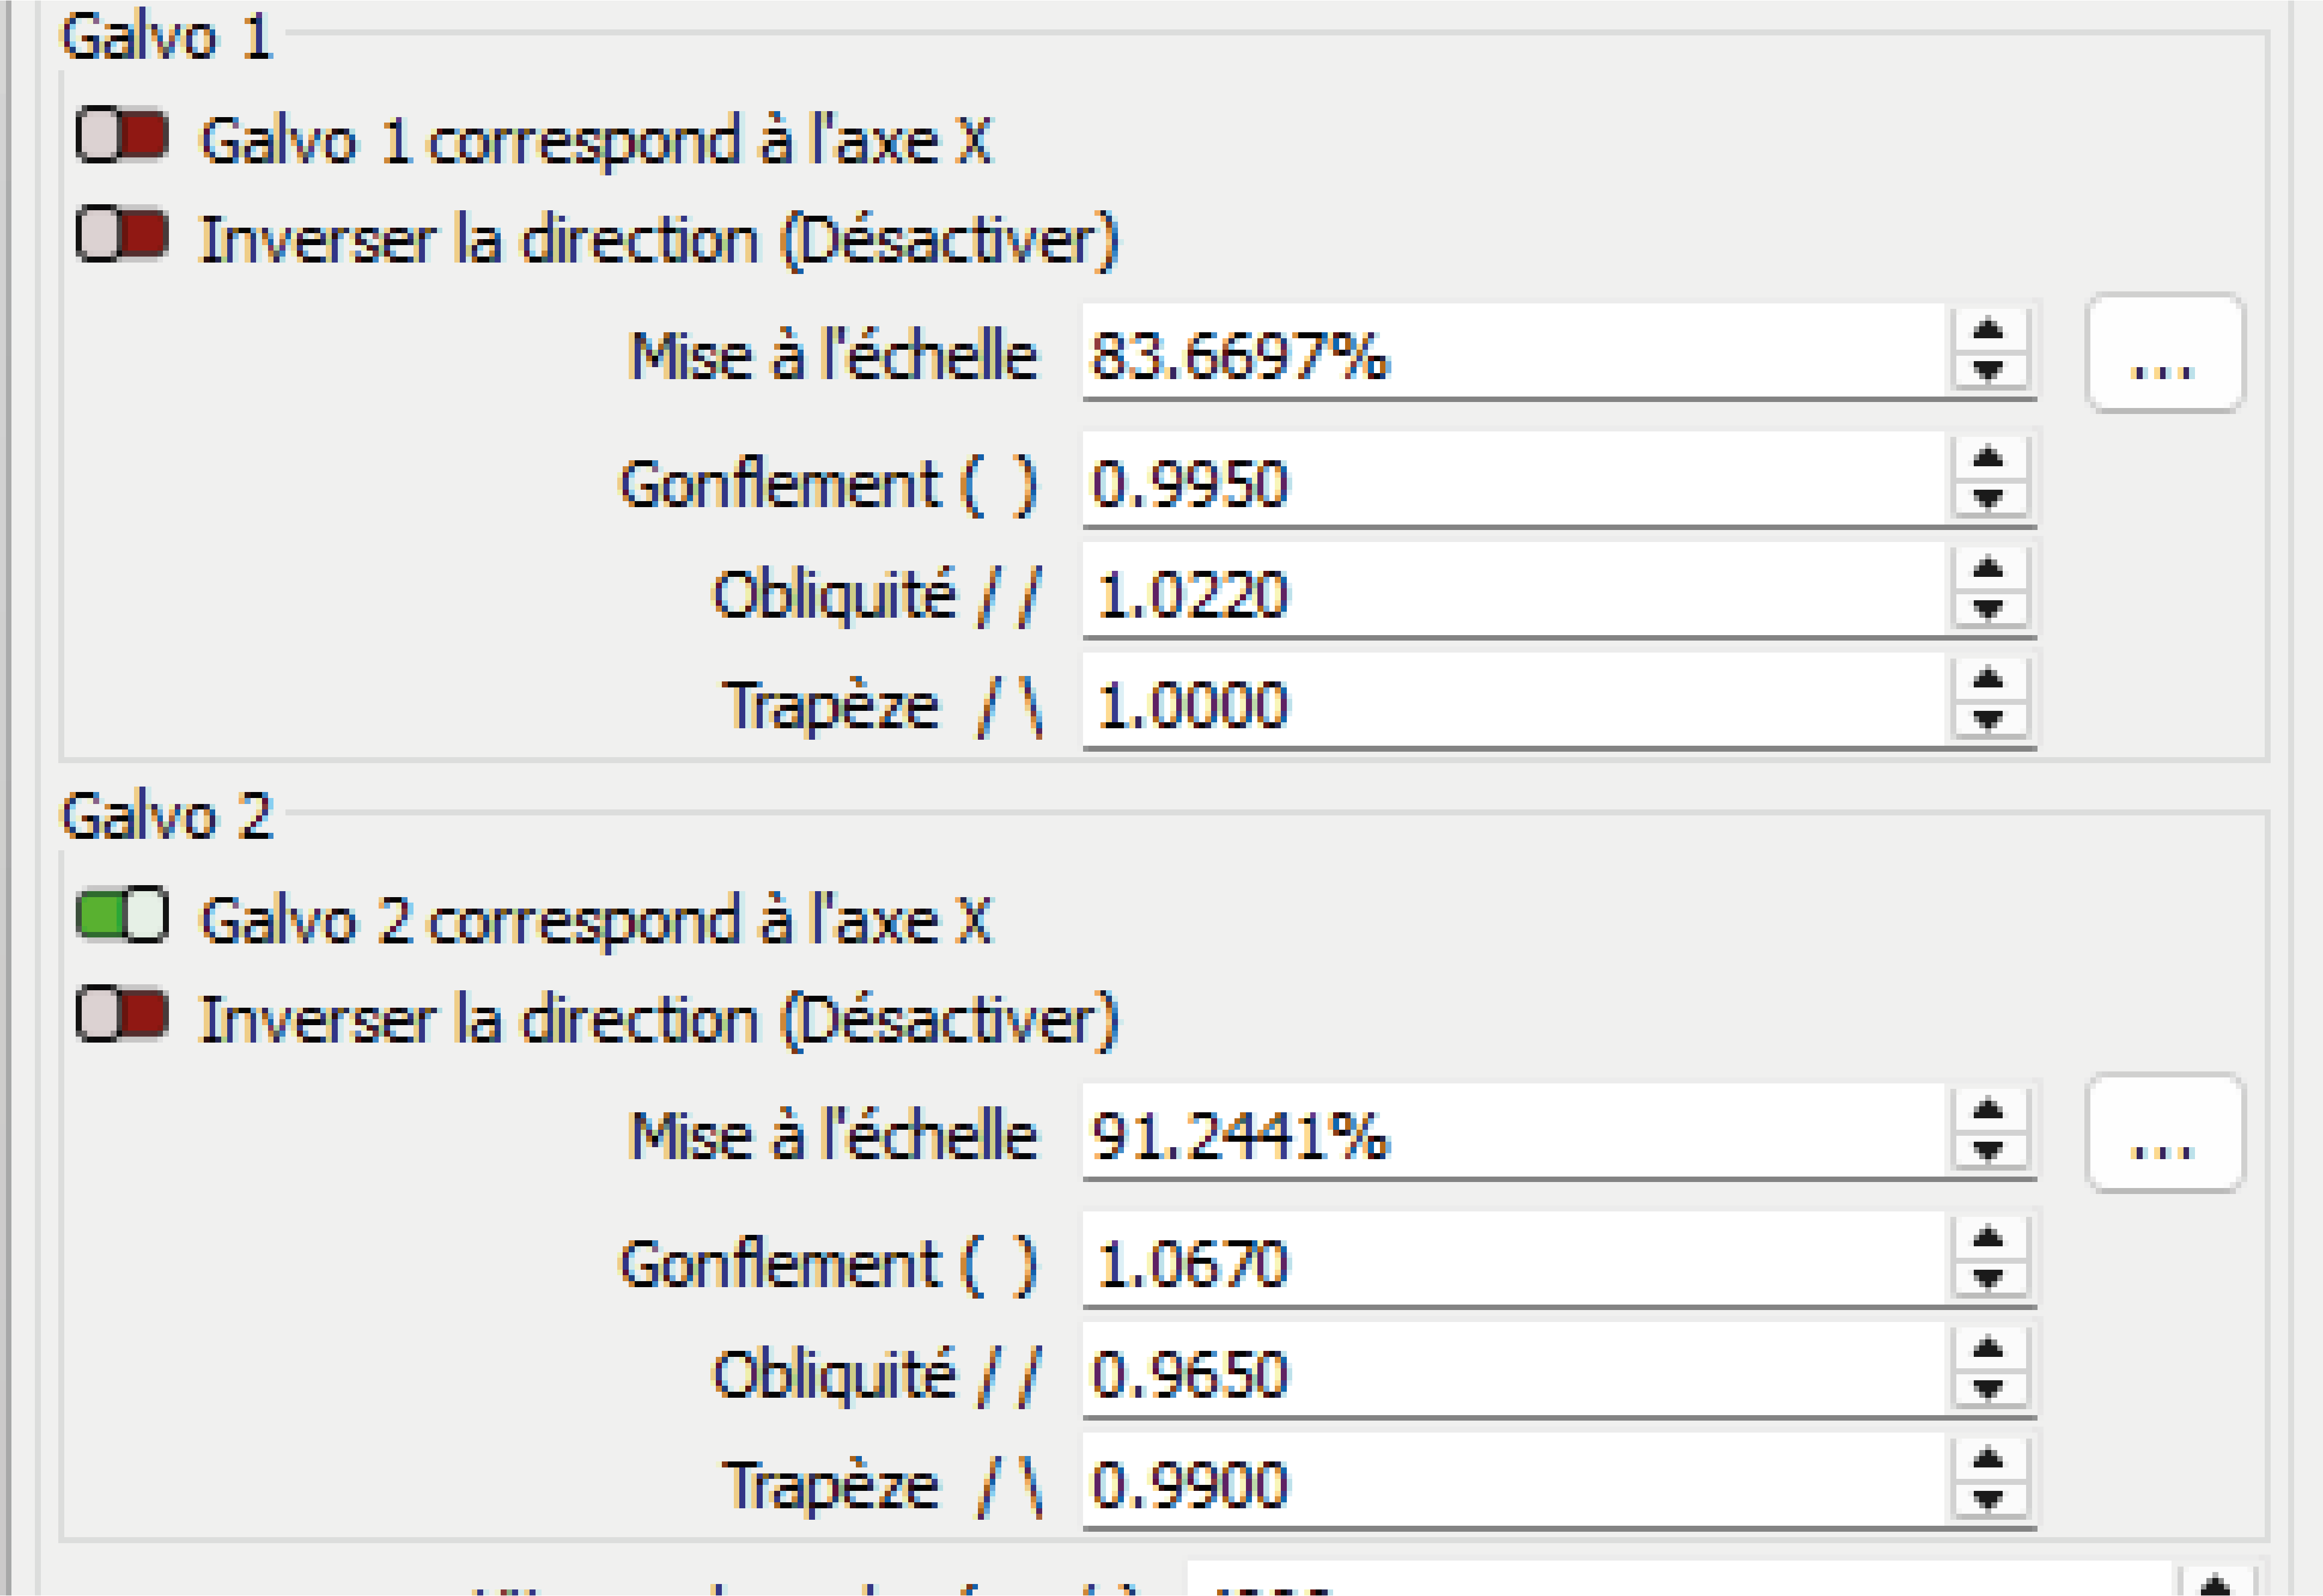Viewport: 2323px width, 1596px height.
Task: Increase Galvo 1 Mise à l'échelle value
Action: click(x=1988, y=331)
